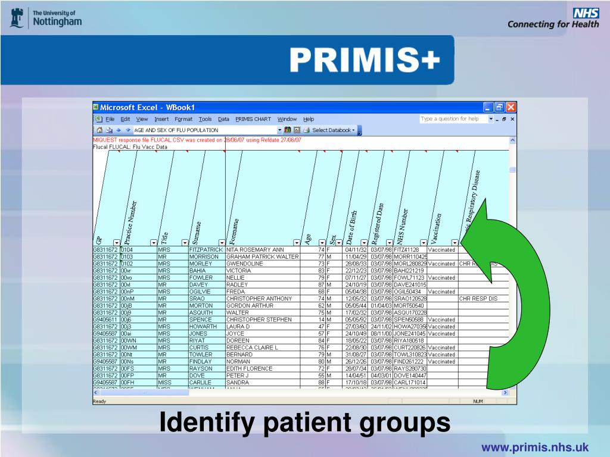Click the books icon beside view dropdown
Screen dimensions: 610x457
coord(288,130)
